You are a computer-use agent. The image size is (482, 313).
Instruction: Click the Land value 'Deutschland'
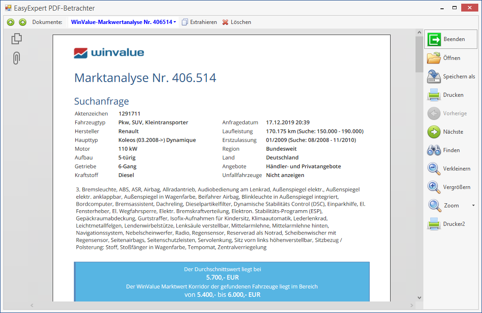(282, 158)
